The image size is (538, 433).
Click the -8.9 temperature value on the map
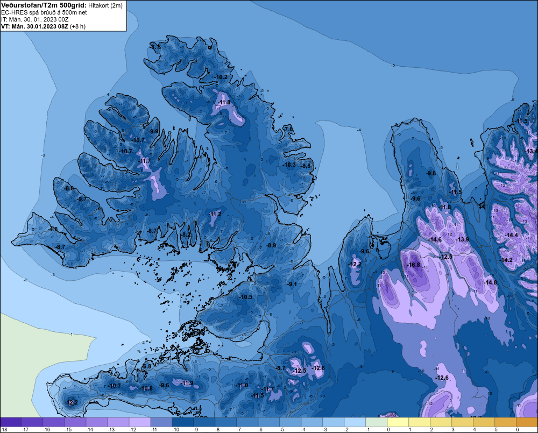[271, 245]
